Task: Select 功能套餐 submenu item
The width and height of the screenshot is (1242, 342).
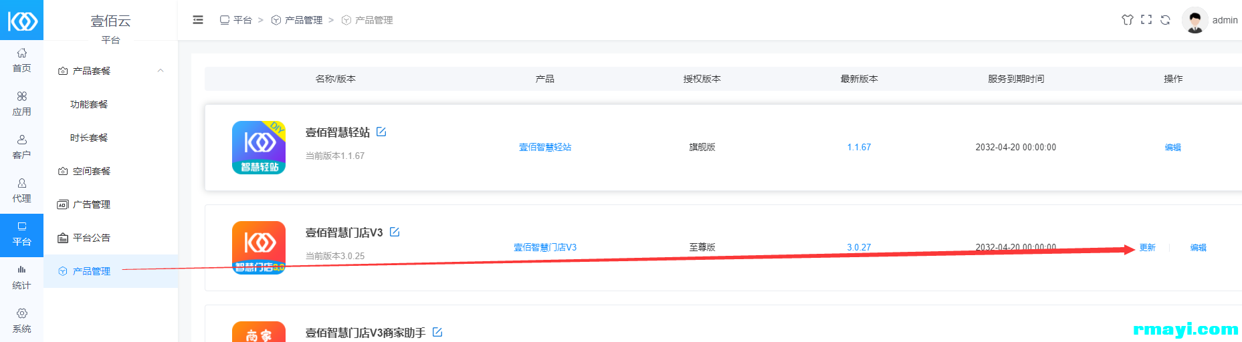Action: tap(89, 104)
